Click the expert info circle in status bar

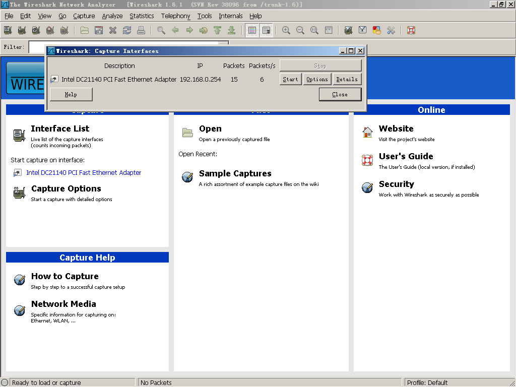(5, 382)
